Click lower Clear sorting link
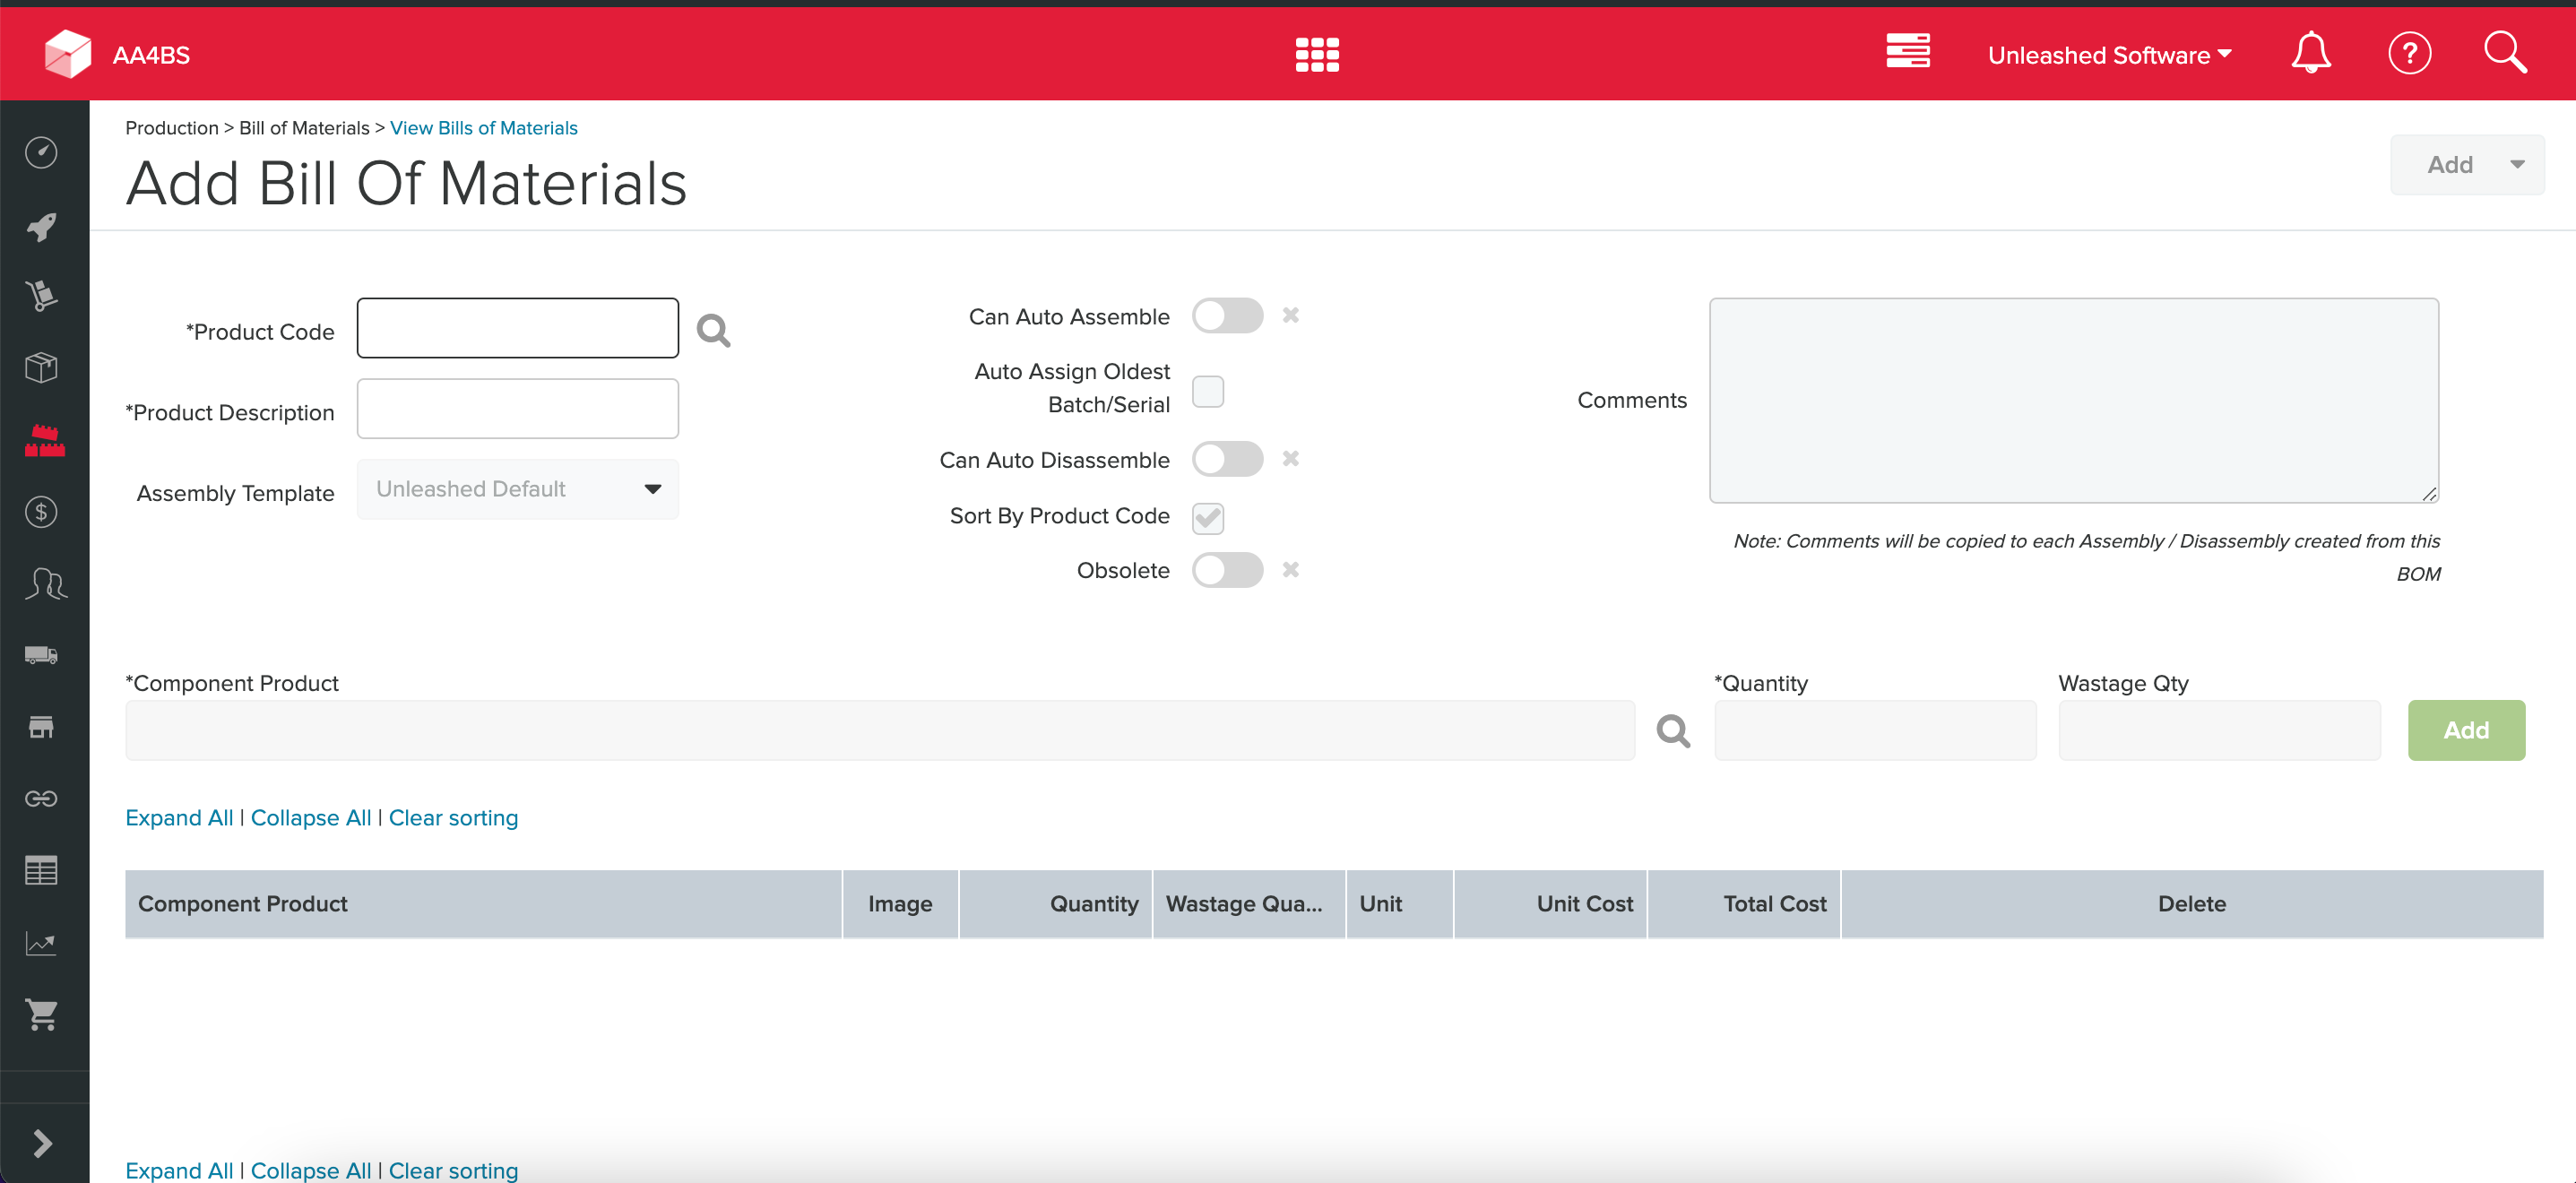The height and width of the screenshot is (1183, 2576). pyautogui.click(x=453, y=1170)
